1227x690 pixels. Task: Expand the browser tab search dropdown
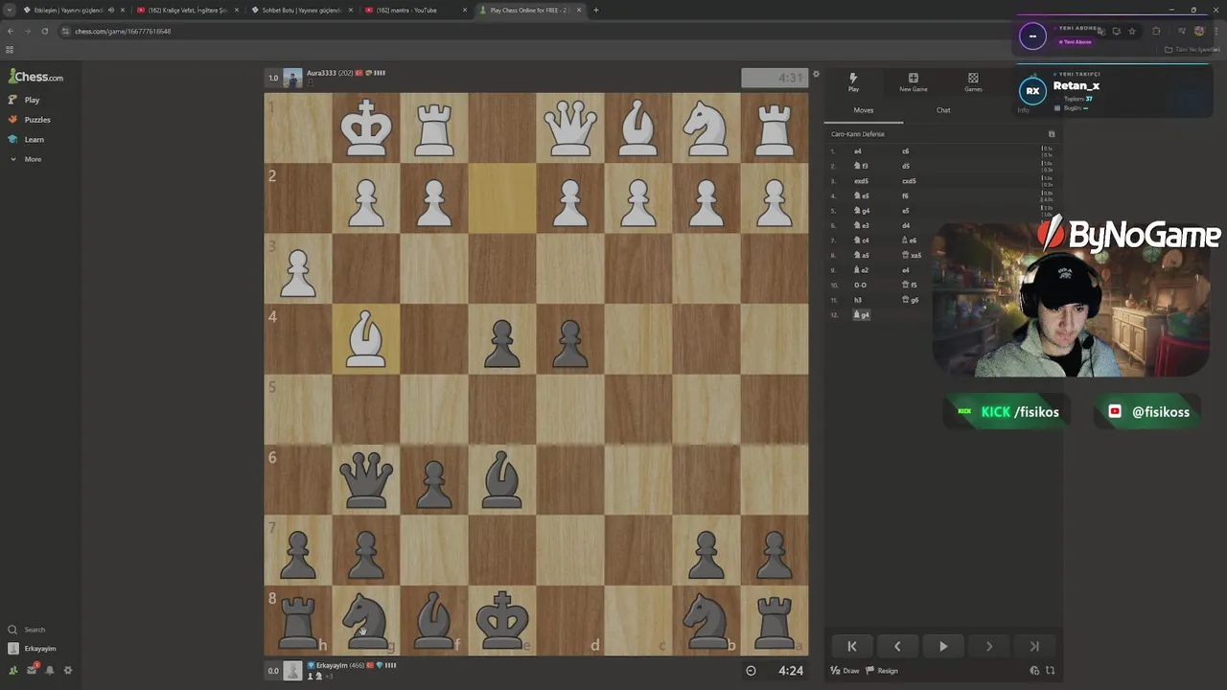click(10, 10)
